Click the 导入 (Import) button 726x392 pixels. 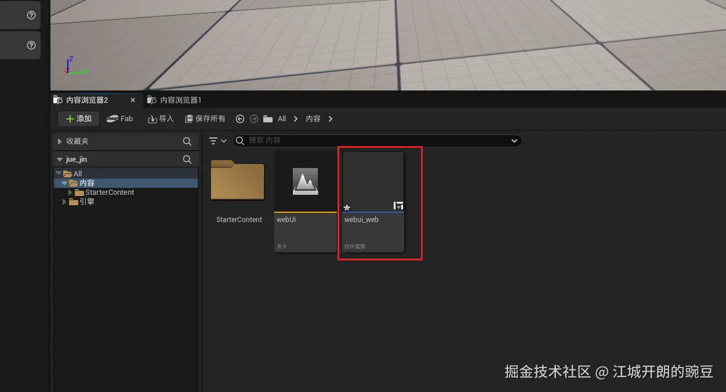click(x=161, y=119)
